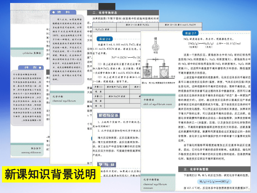Select table cell 步骤(1)
257x193 pixels.
(99, 87)
